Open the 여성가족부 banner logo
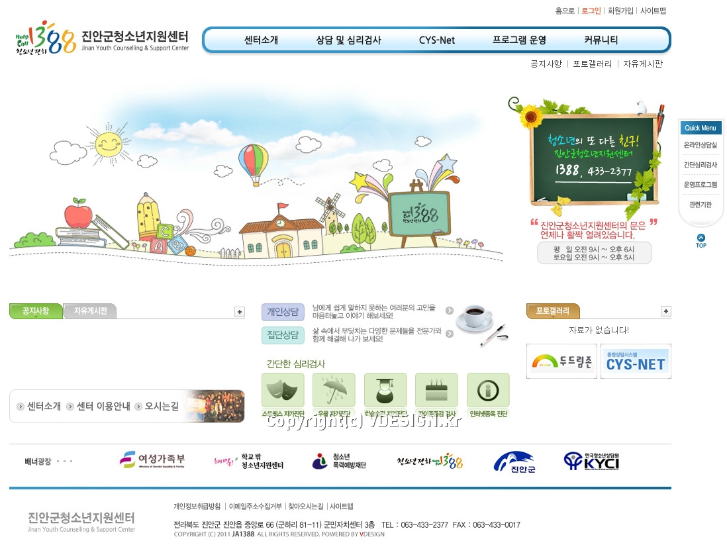This screenshot has height=545, width=727. pyautogui.click(x=152, y=460)
